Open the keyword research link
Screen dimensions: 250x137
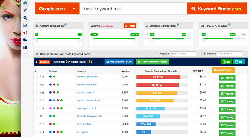click(87, 85)
